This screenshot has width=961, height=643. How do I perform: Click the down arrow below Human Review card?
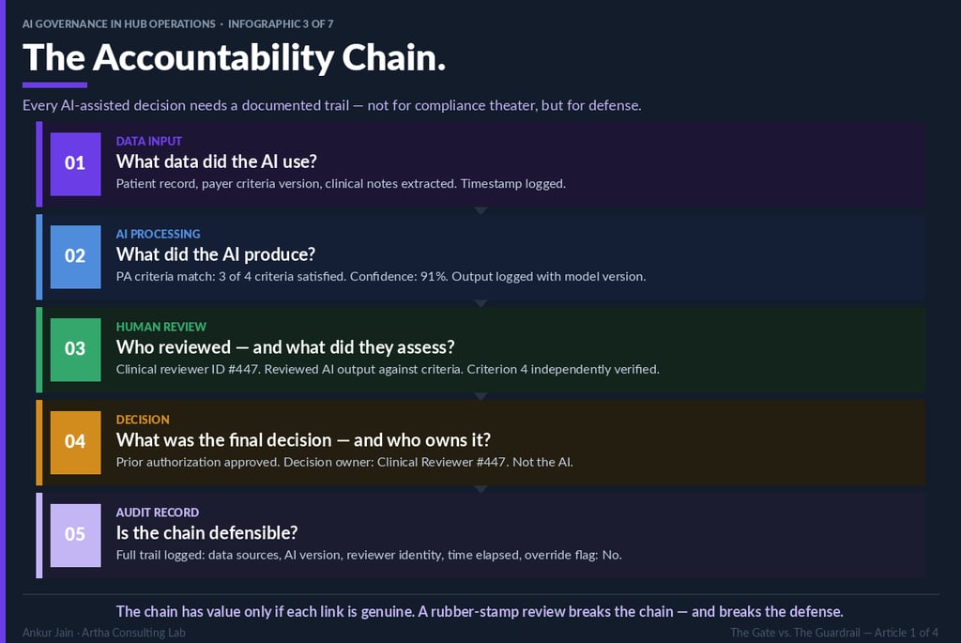tap(480, 397)
